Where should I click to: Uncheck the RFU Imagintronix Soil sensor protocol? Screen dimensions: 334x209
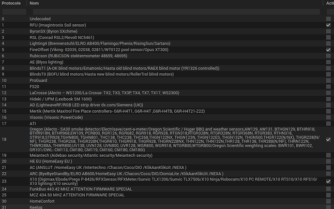click(328, 25)
